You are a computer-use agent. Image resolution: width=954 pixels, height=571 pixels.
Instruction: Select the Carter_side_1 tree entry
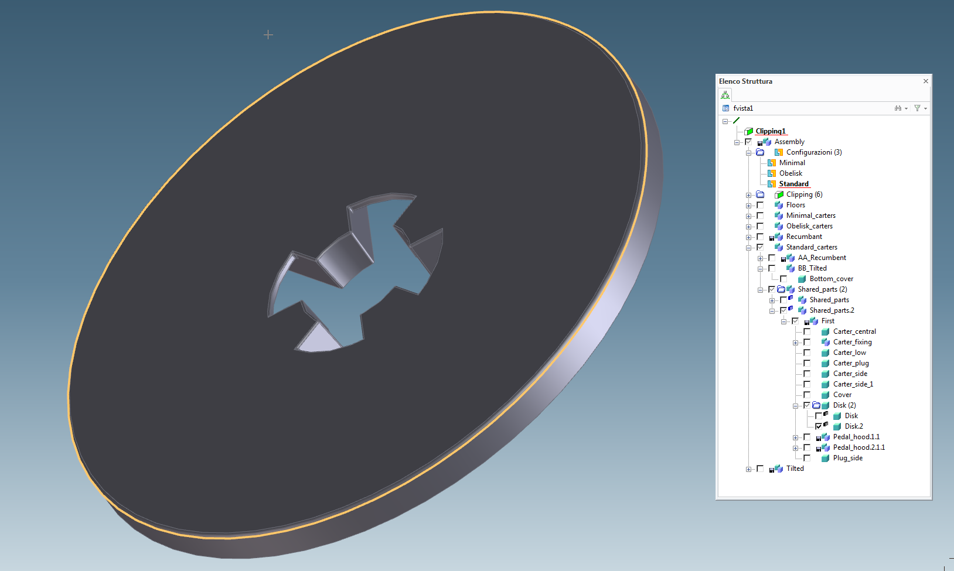coord(853,384)
